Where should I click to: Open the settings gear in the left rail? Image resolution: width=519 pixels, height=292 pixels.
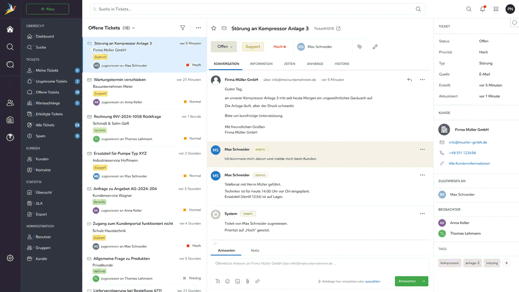click(x=10, y=258)
